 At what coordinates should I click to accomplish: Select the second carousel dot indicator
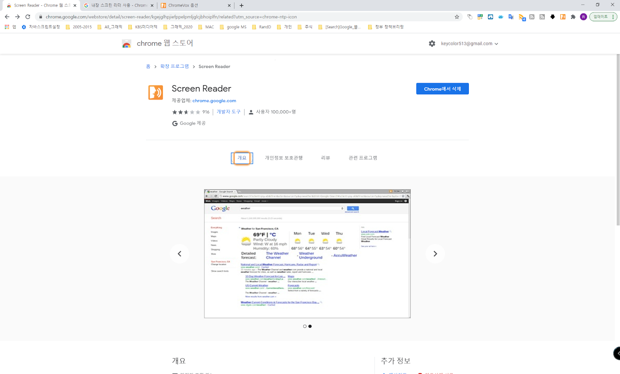(310, 326)
